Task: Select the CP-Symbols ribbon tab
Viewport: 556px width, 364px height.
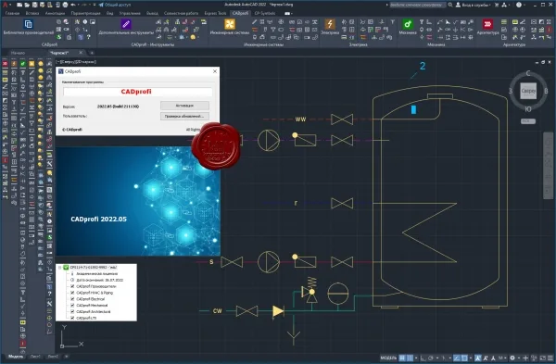Action: pos(265,13)
